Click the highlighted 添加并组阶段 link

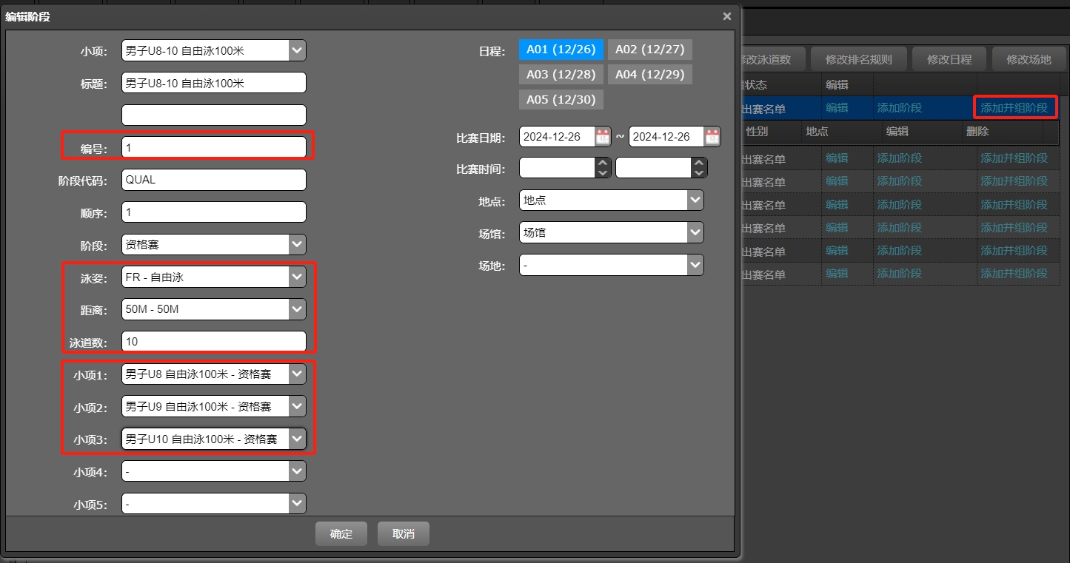click(x=1014, y=107)
